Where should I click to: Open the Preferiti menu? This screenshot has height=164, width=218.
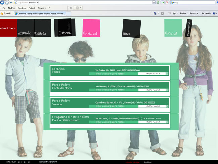(x=32, y=8)
